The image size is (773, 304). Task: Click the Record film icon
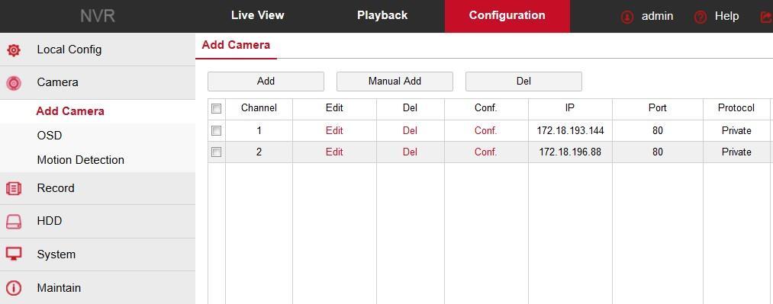coord(13,188)
